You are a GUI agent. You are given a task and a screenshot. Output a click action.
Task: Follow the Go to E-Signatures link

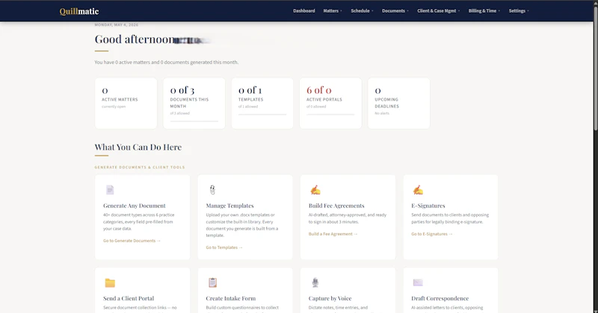(x=432, y=234)
